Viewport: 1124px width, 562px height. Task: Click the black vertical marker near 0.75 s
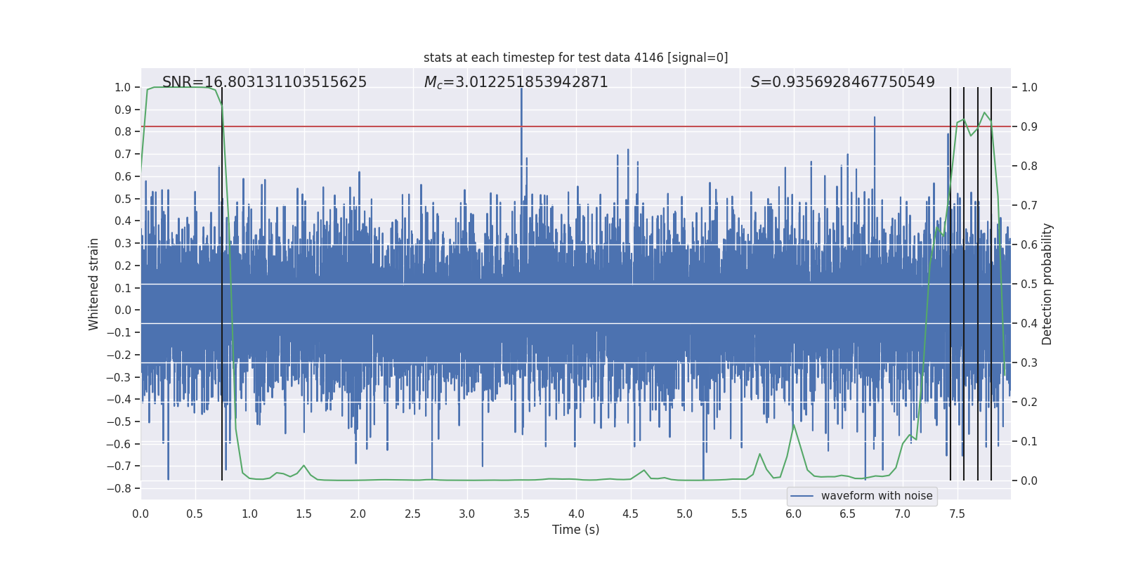(x=222, y=281)
